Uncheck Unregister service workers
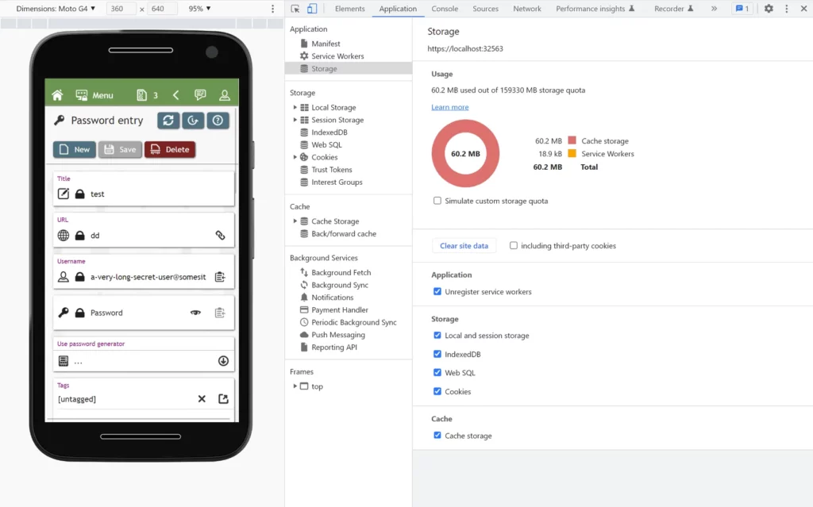The height and width of the screenshot is (507, 813). coord(437,291)
